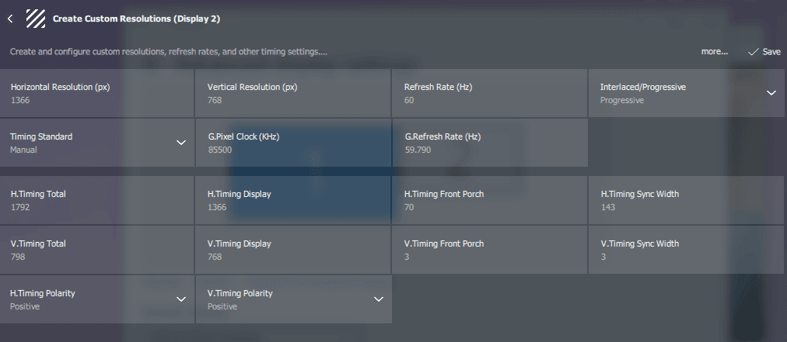Click the striped AMD custom resolution icon

[x=36, y=19]
